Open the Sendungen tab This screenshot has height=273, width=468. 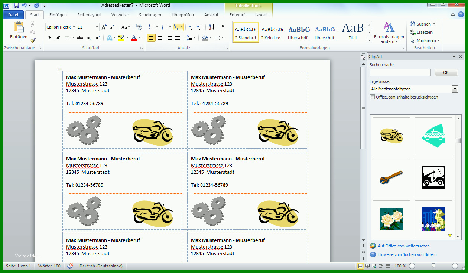coord(150,15)
